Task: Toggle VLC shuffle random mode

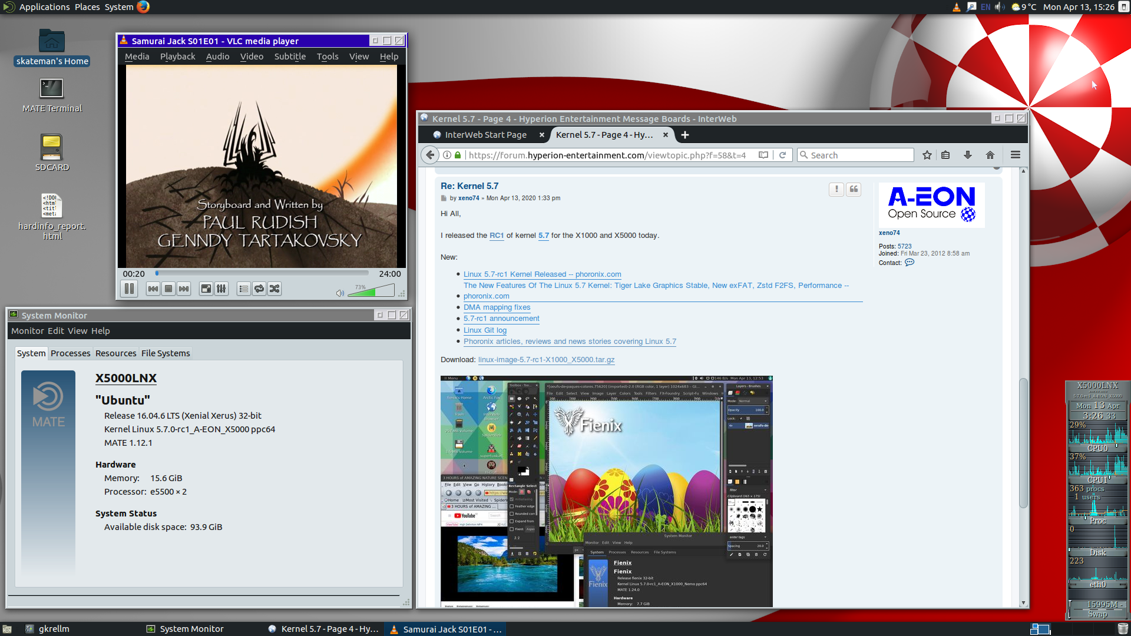Action: point(275,289)
